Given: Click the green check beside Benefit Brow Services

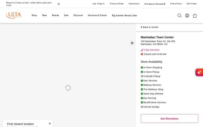Looking at the screenshot, I should coord(142,102).
